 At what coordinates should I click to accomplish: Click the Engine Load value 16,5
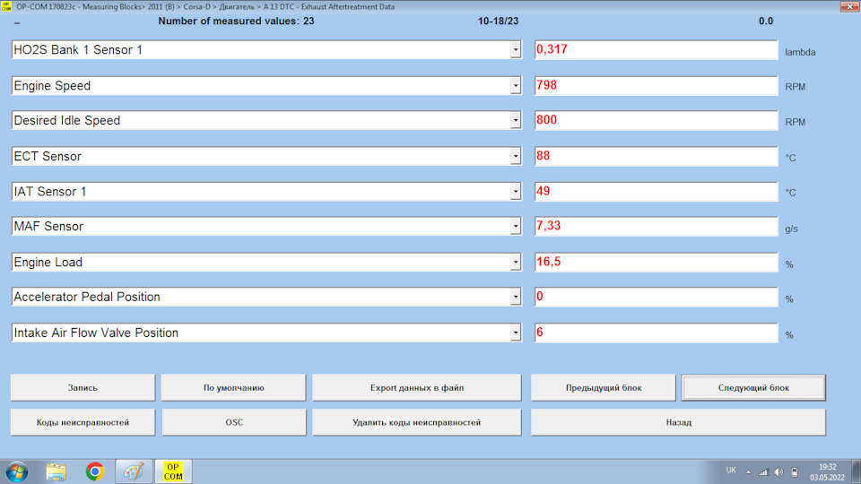[x=657, y=263]
